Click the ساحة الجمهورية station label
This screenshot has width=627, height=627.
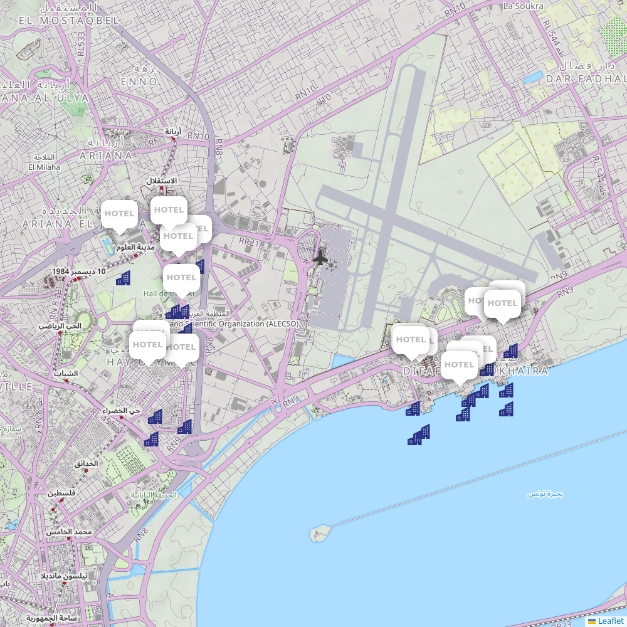click(51, 618)
